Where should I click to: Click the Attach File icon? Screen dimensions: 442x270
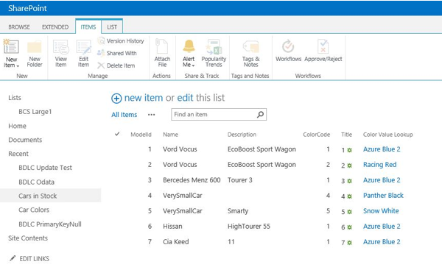click(x=162, y=46)
